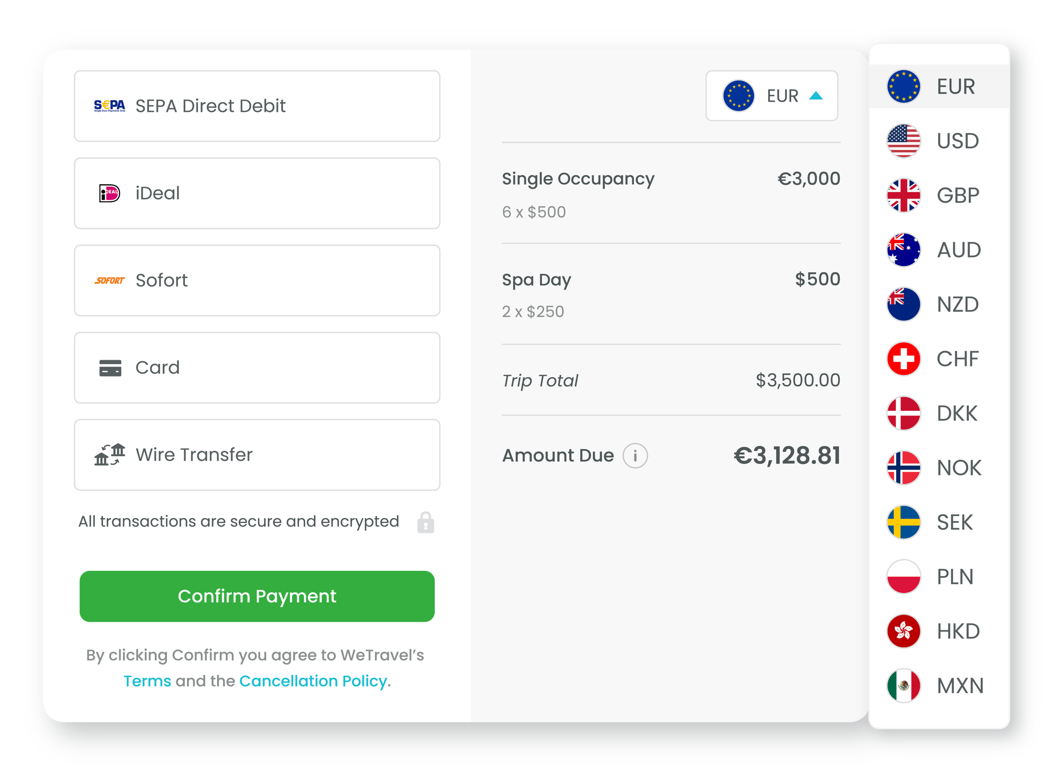Click the Wire Transfer bank icon
Screen dimensions: 1053x772
click(110, 454)
